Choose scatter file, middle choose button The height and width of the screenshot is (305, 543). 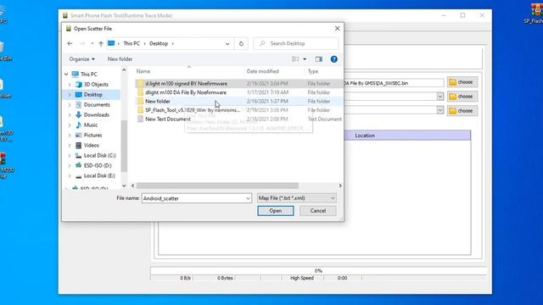462,97
